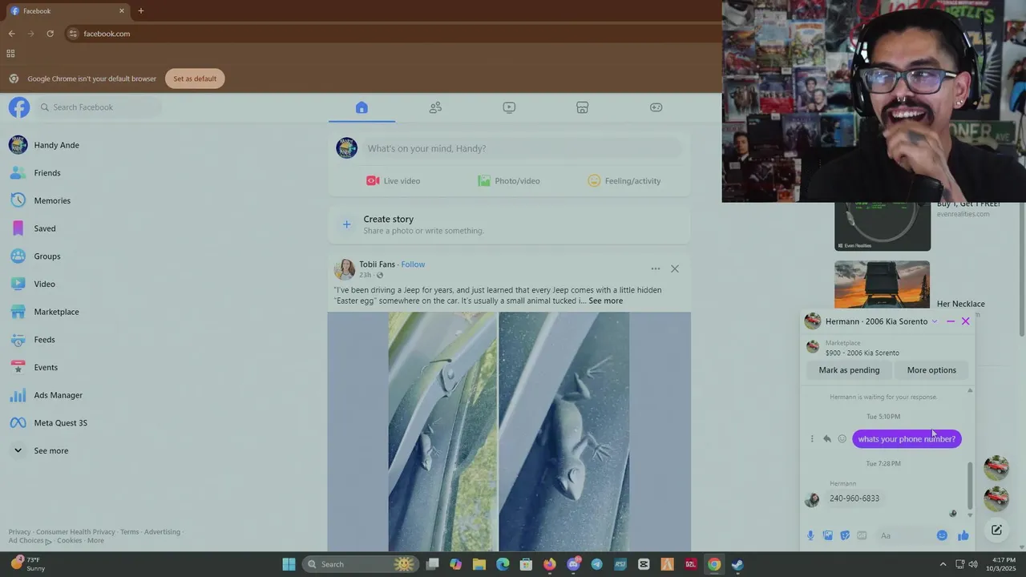1026x577 pixels.
Task: Dismiss the Tobii Fans post
Action: tap(675, 268)
